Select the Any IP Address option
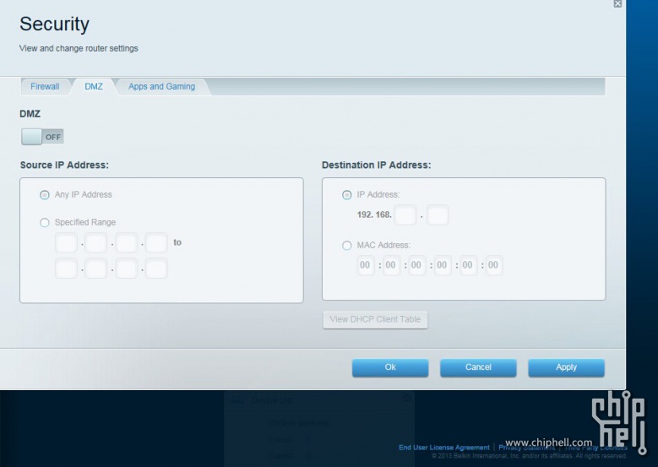Viewport: 658px width, 467px height. [45, 195]
